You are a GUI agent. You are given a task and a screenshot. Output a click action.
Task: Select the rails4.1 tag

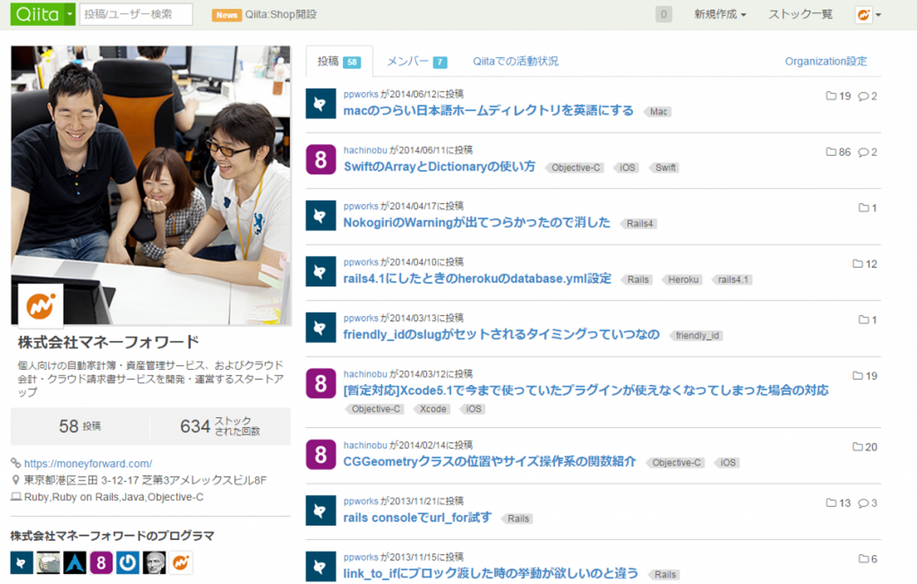pyautogui.click(x=732, y=280)
